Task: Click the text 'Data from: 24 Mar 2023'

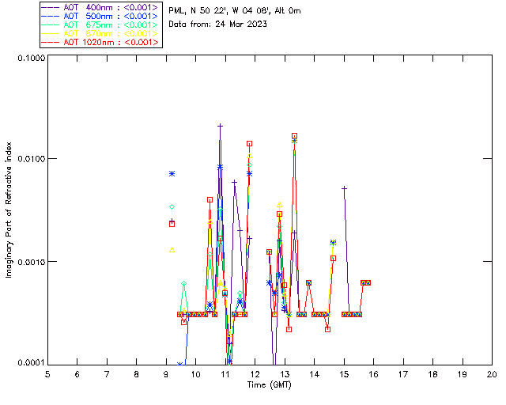Action: pyautogui.click(x=218, y=24)
